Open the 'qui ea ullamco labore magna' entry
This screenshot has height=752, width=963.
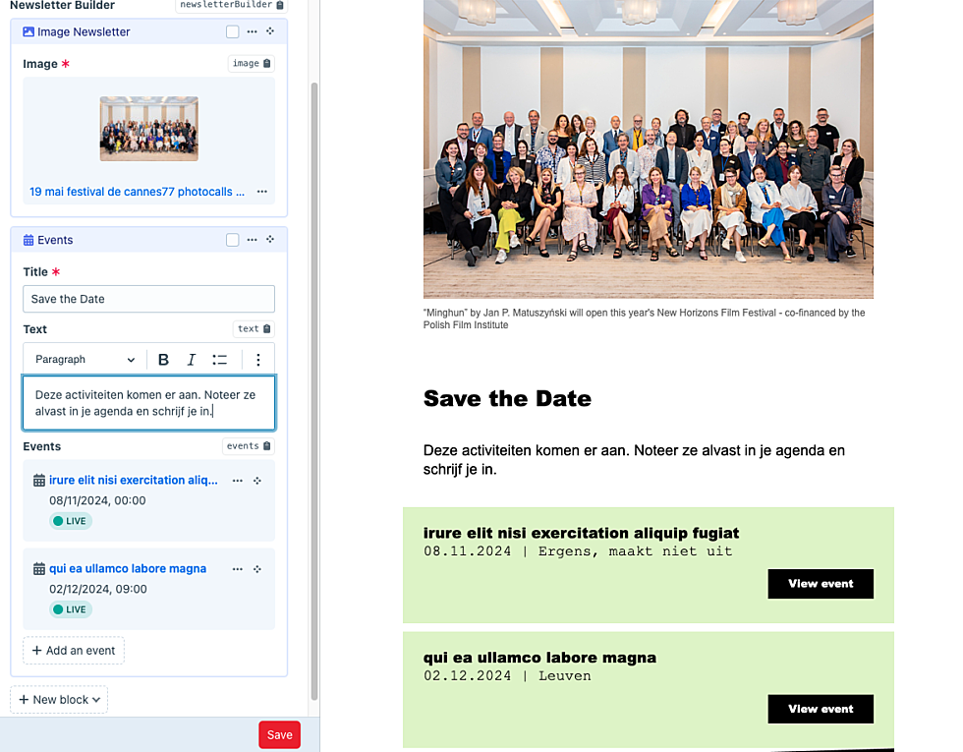pyautogui.click(x=128, y=569)
